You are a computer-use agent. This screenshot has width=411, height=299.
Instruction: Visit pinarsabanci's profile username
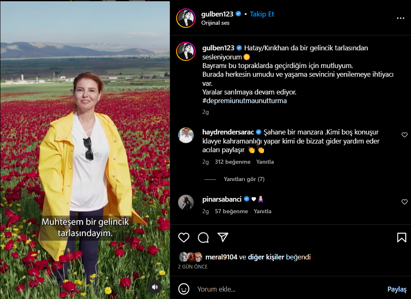coord(222,199)
